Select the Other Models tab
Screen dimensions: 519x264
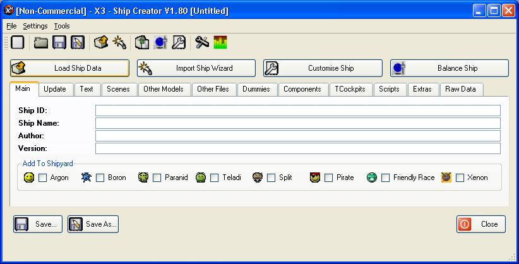(164, 89)
